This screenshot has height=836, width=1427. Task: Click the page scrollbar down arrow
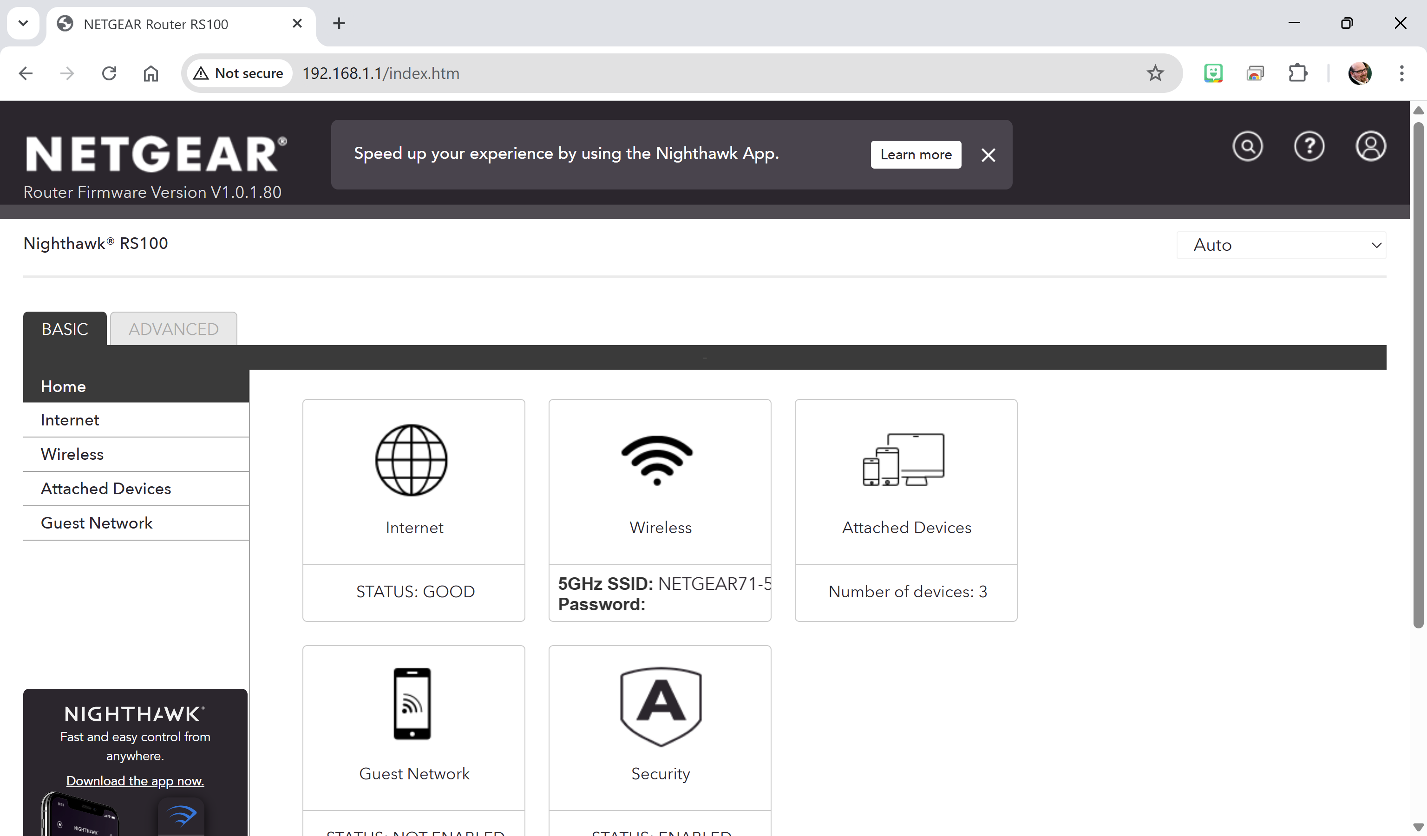point(1418,826)
